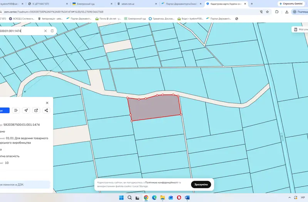Click cadastral number 5920387500:01:001:1474 text

coord(22,125)
